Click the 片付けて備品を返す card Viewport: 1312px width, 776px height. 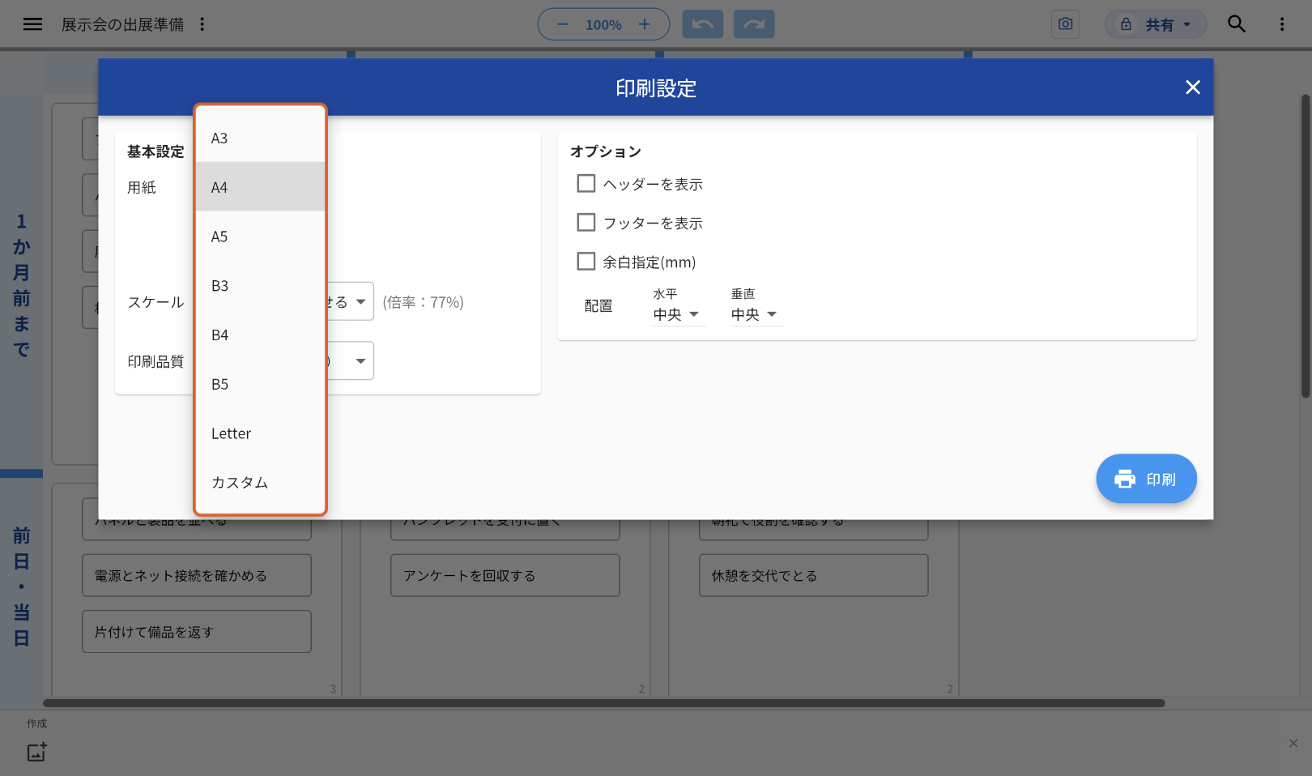coord(197,632)
